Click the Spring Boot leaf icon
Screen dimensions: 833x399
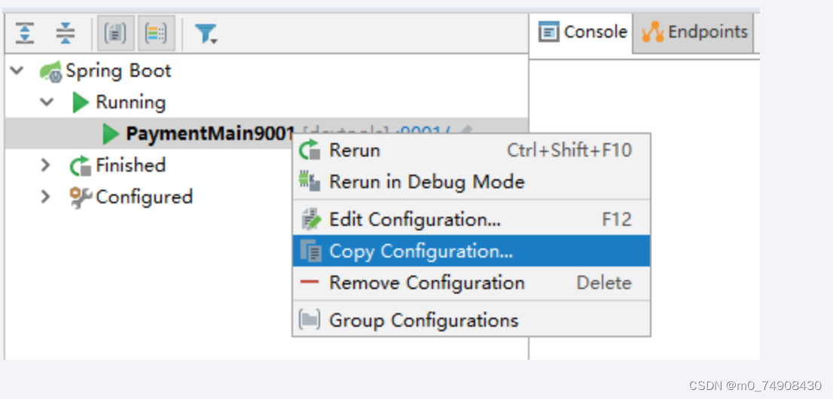pos(51,72)
